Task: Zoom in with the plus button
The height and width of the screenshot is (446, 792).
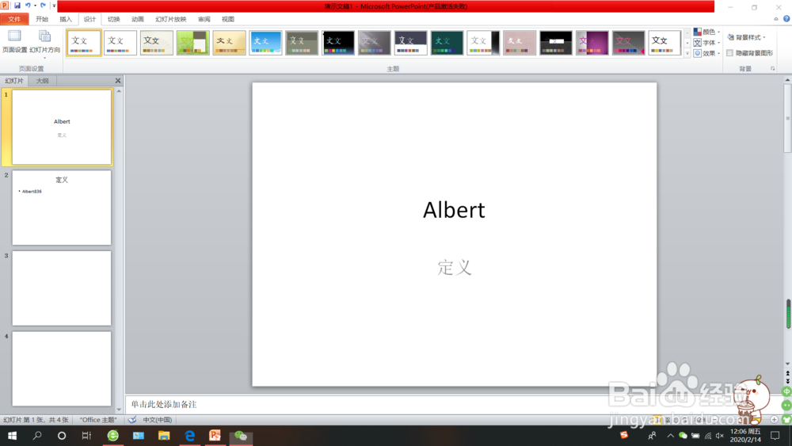Action: tap(774, 419)
